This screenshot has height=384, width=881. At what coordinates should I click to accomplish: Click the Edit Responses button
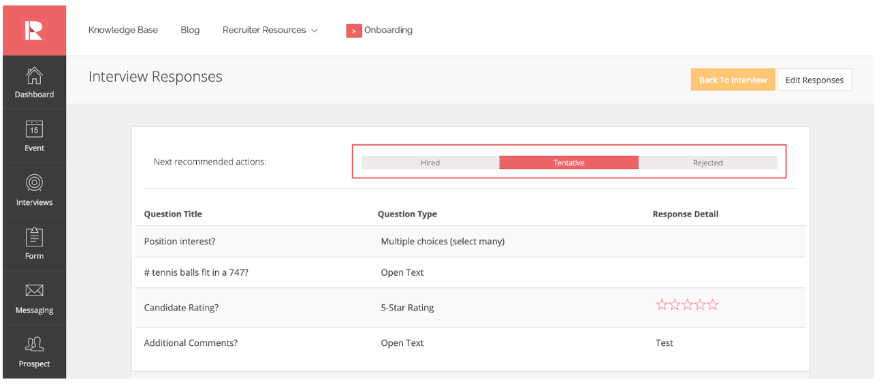(x=814, y=80)
